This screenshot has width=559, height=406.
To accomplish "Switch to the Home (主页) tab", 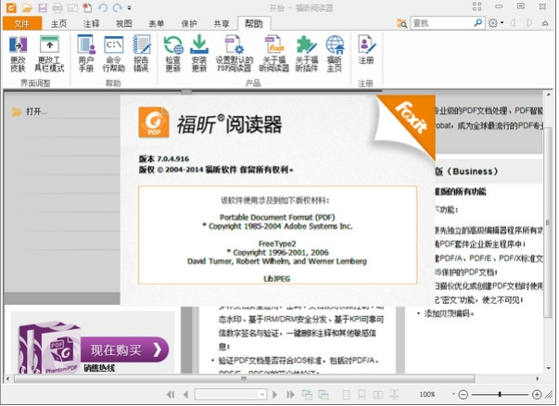I will click(58, 23).
